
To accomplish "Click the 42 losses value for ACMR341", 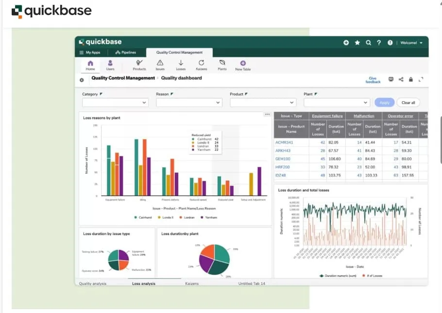I will [x=323, y=142].
